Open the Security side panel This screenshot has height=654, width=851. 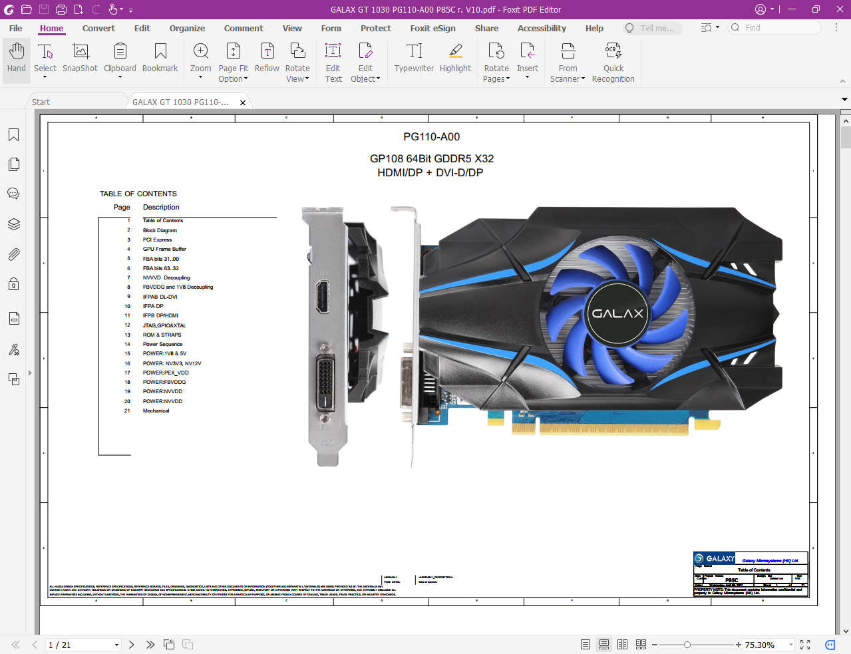click(x=13, y=284)
